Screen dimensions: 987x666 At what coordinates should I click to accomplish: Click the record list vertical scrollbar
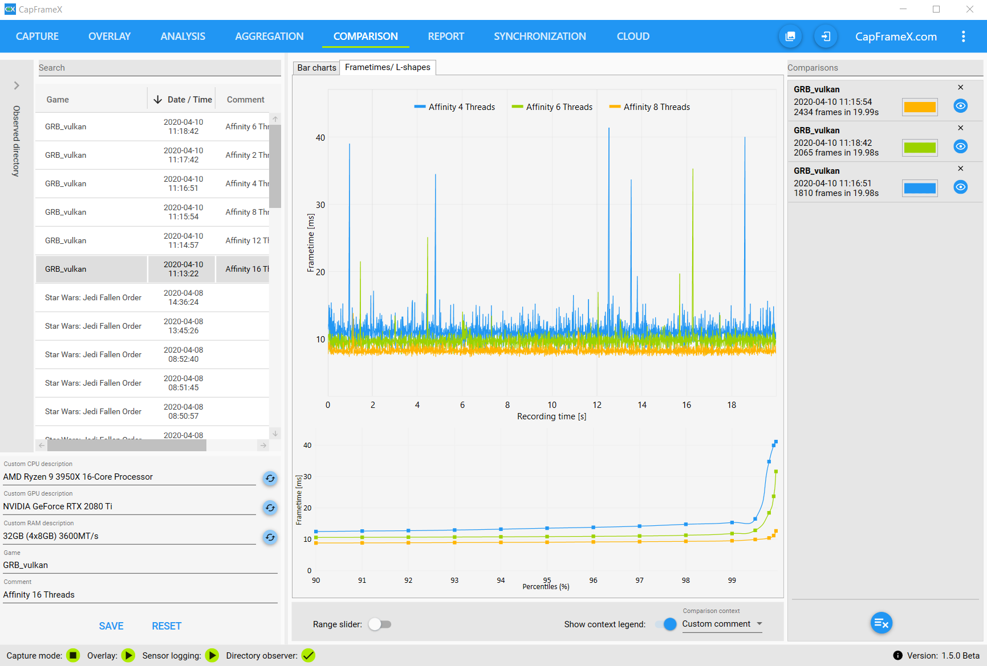click(275, 166)
